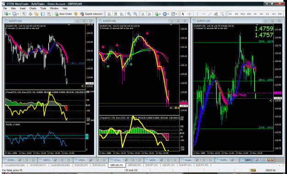
Task: Draw a vertical line tool
Action: click(x=197, y=14)
